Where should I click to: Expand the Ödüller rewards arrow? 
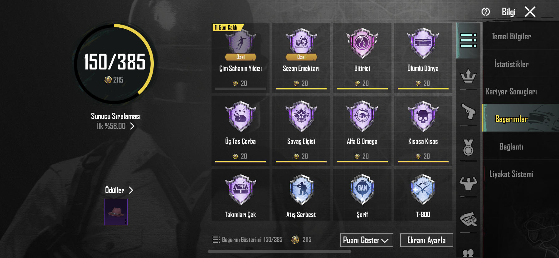[x=131, y=190]
